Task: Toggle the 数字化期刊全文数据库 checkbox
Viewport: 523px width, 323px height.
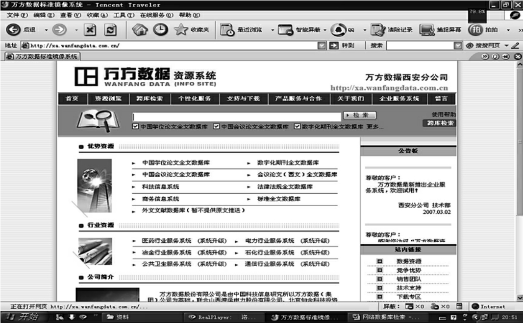Action: click(x=297, y=127)
